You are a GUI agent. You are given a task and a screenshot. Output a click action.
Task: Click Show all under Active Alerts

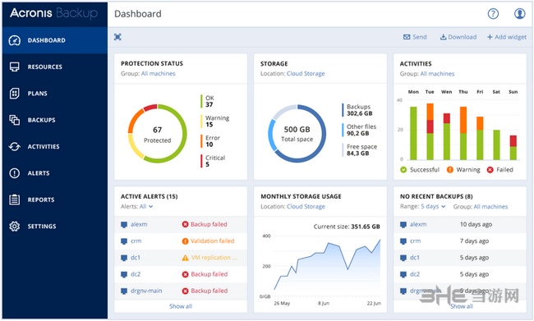181,306
